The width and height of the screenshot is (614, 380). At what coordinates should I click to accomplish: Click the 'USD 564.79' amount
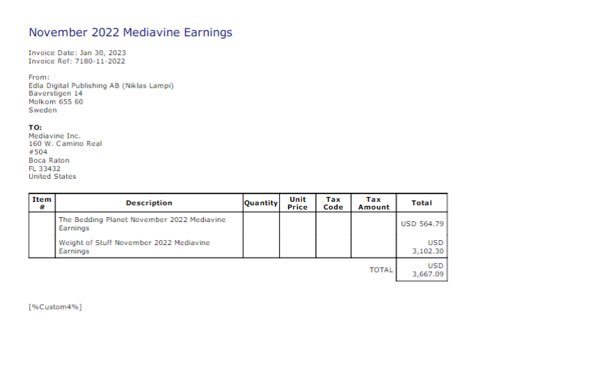[x=422, y=224]
